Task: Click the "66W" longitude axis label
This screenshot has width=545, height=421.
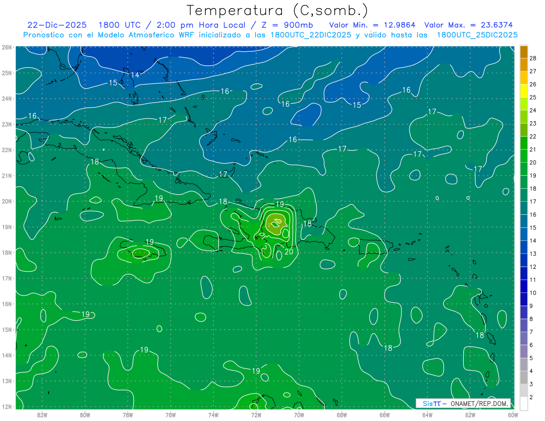Action: point(384,414)
